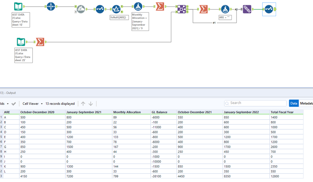Screen dimensions: 313x182
Task: Select the Filter tool with !IsNull([ARE])
Action: pyautogui.click(x=116, y=9)
